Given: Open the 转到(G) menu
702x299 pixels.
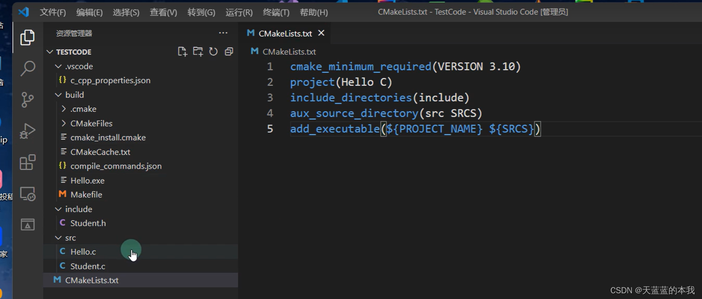Looking at the screenshot, I should point(201,12).
